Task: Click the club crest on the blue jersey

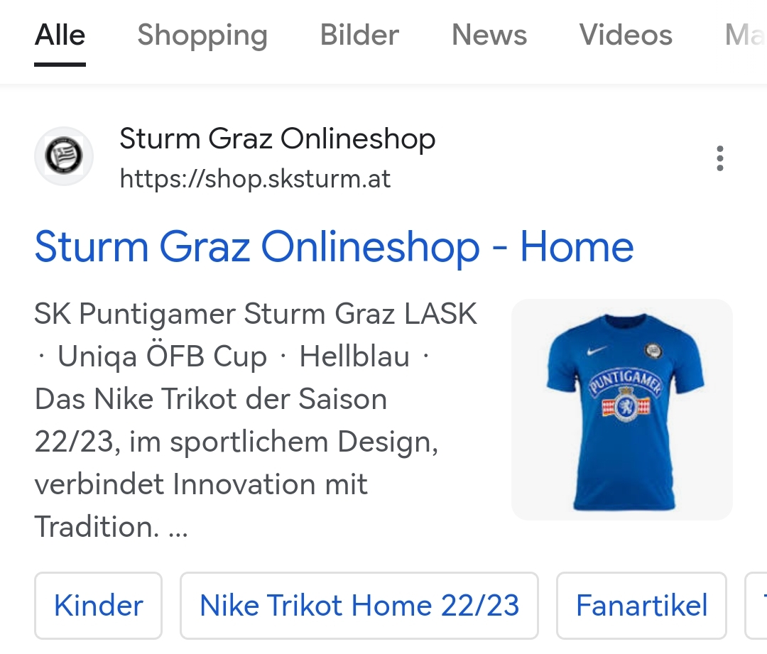Action: (x=653, y=350)
